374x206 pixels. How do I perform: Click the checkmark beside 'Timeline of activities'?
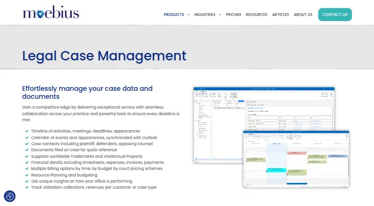pos(27,131)
